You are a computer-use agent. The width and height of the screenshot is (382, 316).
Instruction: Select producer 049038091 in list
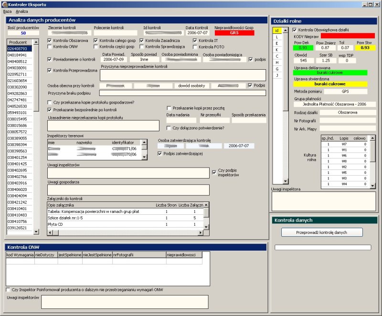coord(19,68)
